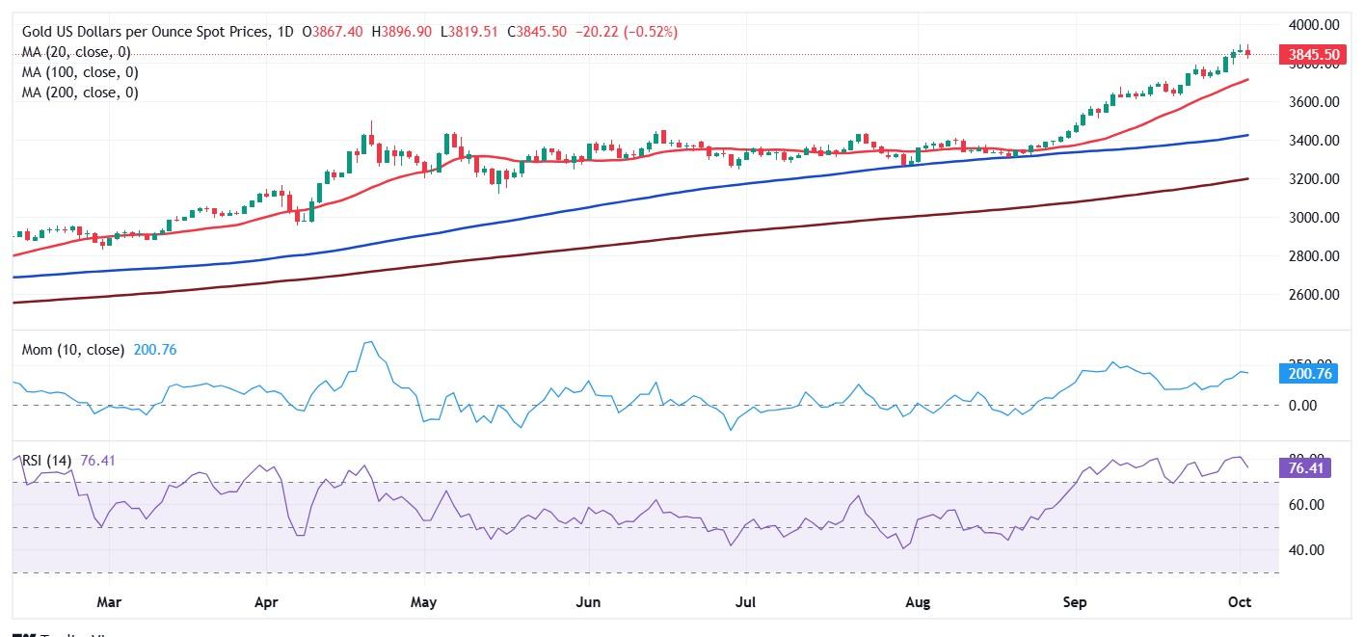
Task: Click the 4000.00 price axis label
Action: point(1313,25)
